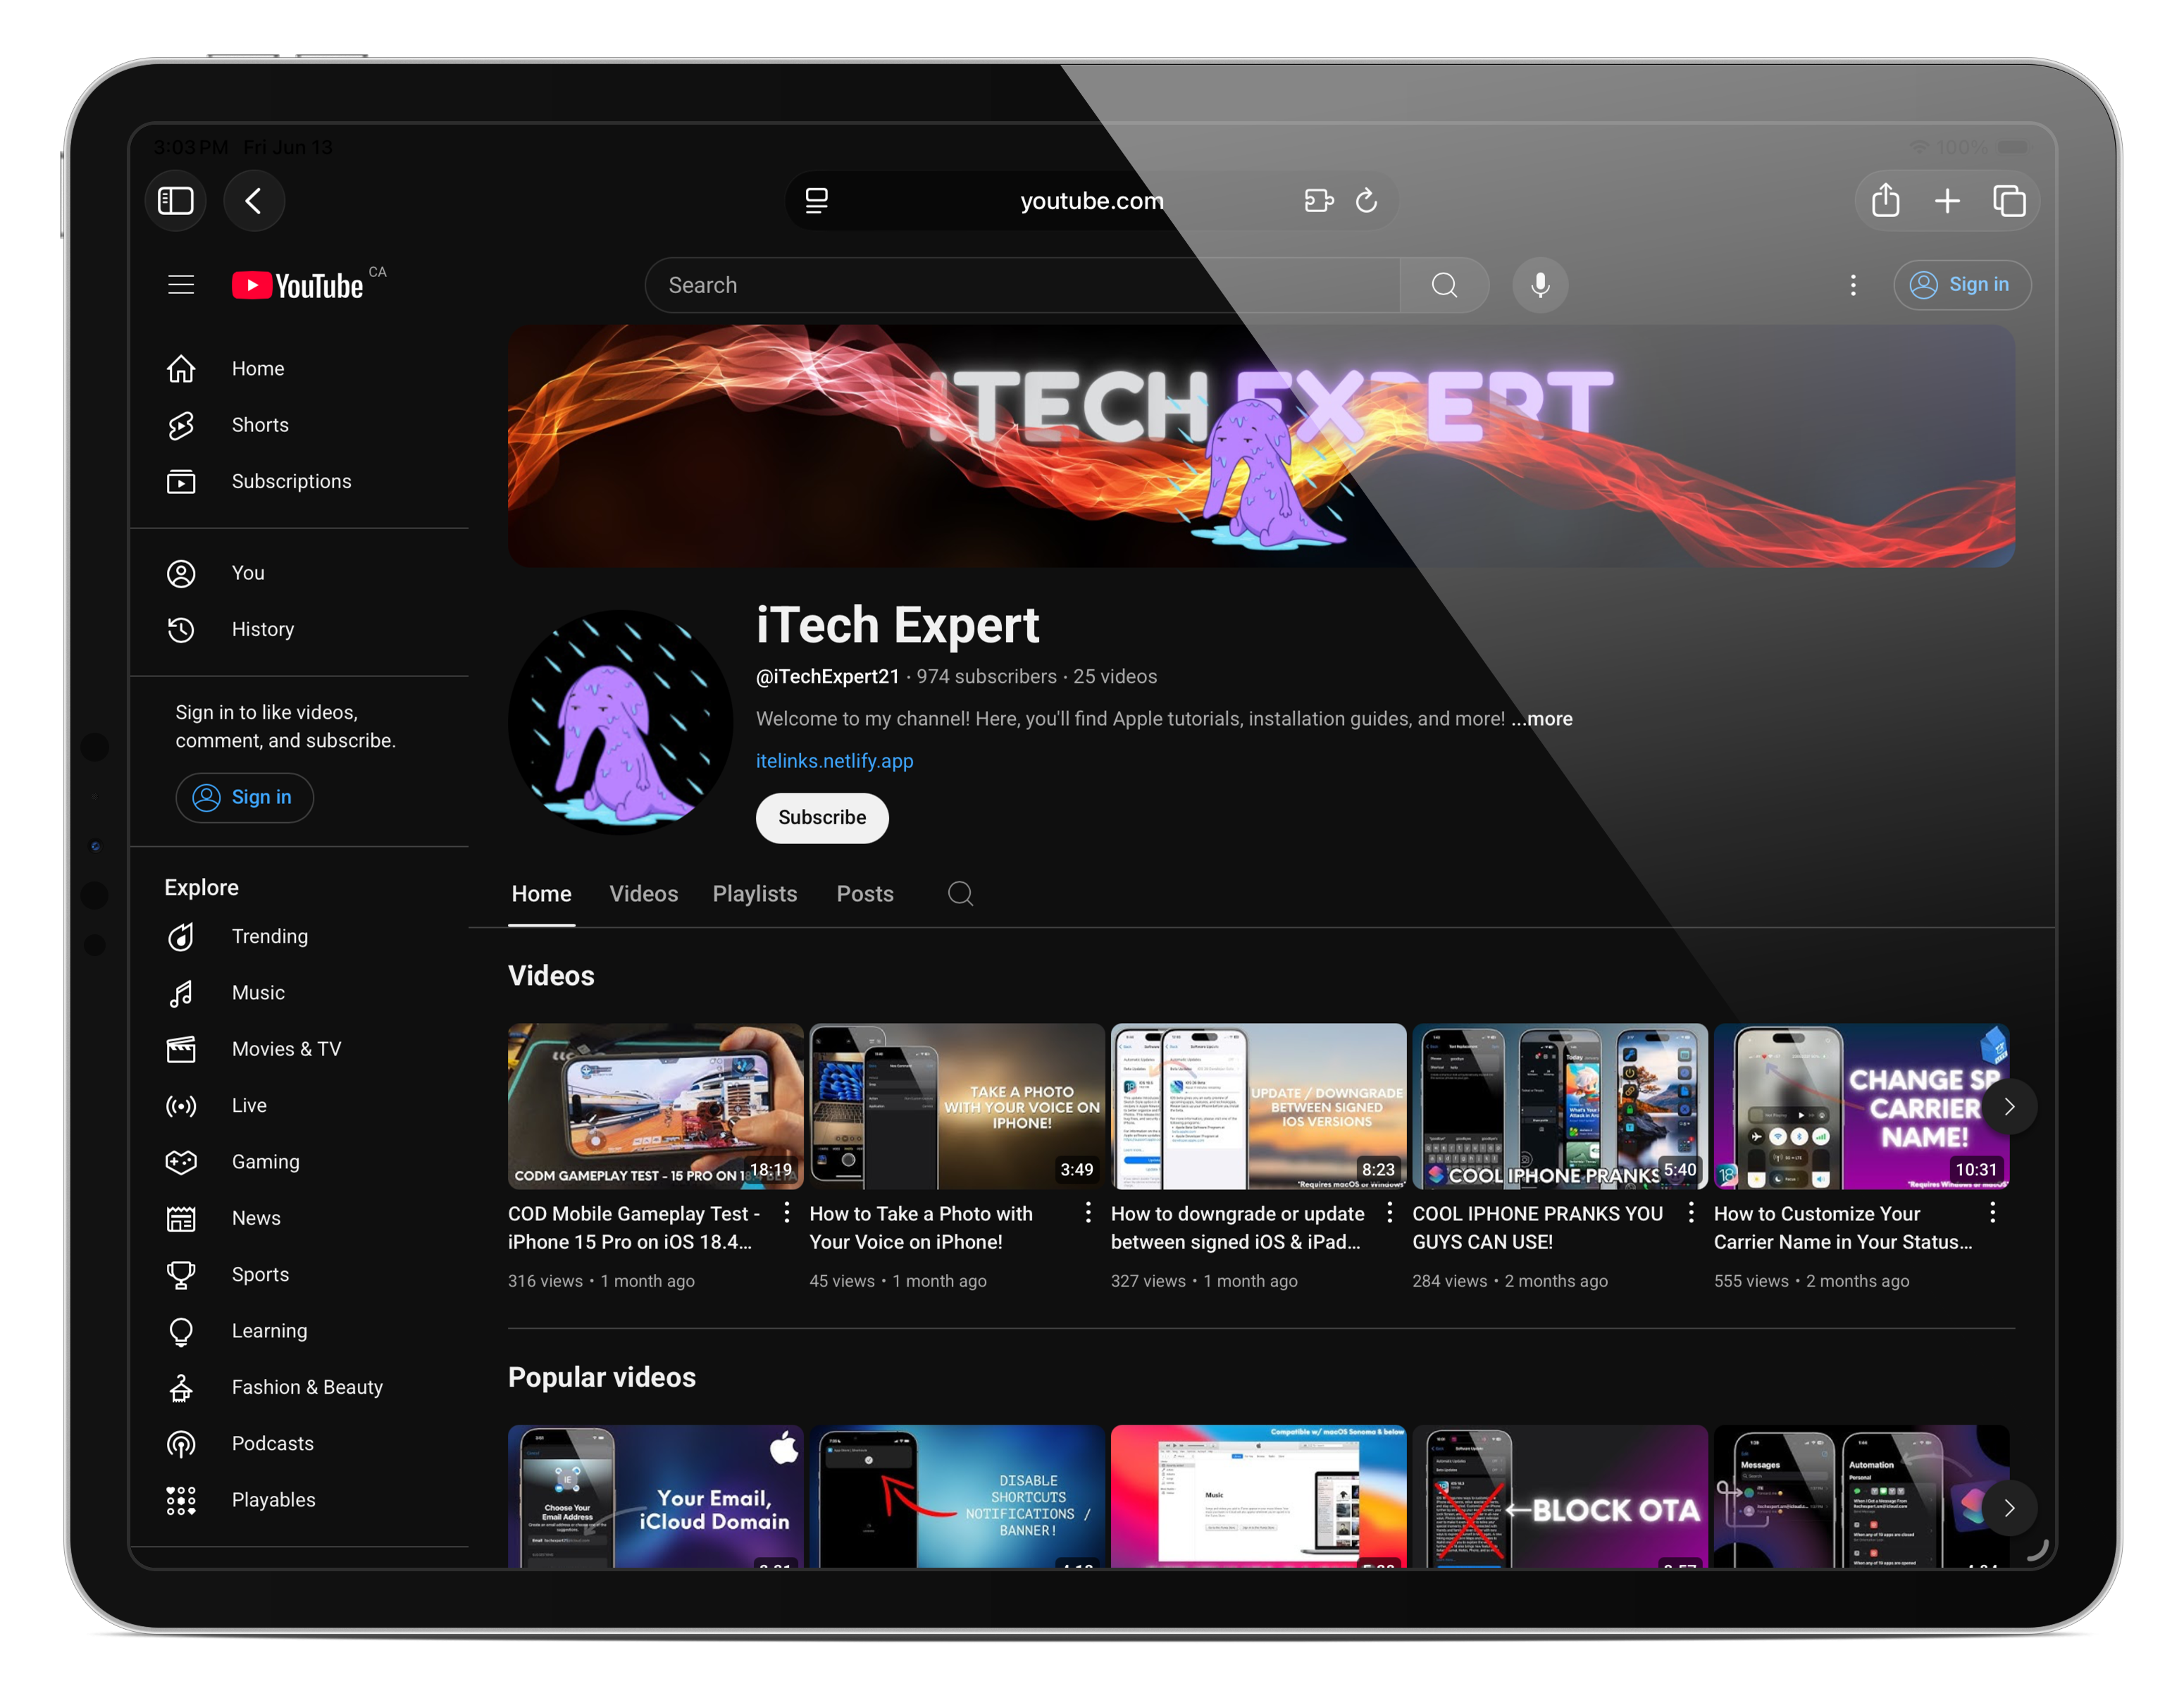The height and width of the screenshot is (1691, 2184).
Task: Open Playables in Explore
Action: pyautogui.click(x=300, y=1500)
